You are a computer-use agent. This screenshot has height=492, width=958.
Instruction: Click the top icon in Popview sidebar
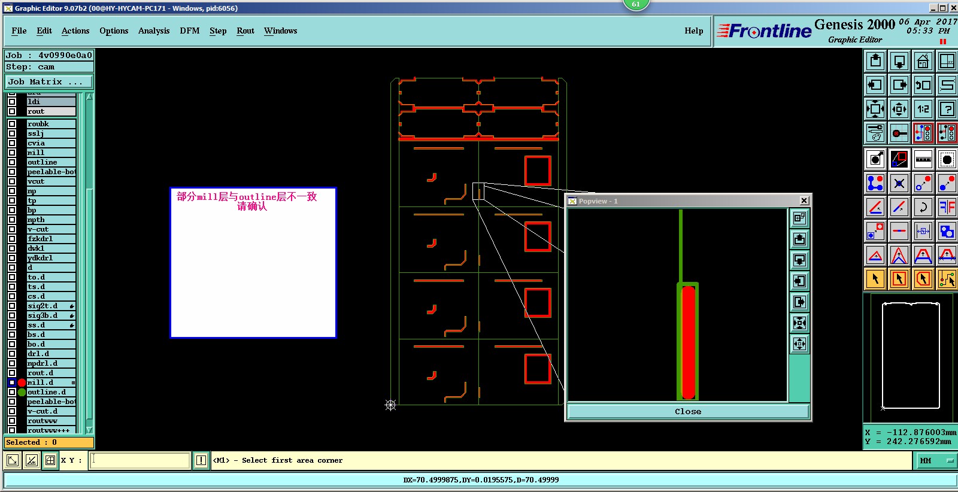(x=799, y=218)
